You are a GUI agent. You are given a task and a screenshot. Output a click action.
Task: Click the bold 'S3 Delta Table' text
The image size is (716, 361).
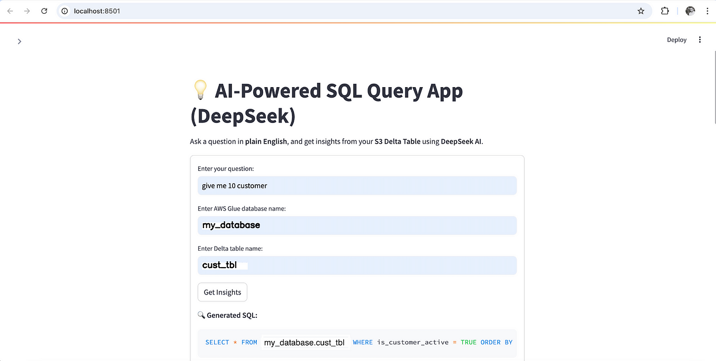[398, 141]
